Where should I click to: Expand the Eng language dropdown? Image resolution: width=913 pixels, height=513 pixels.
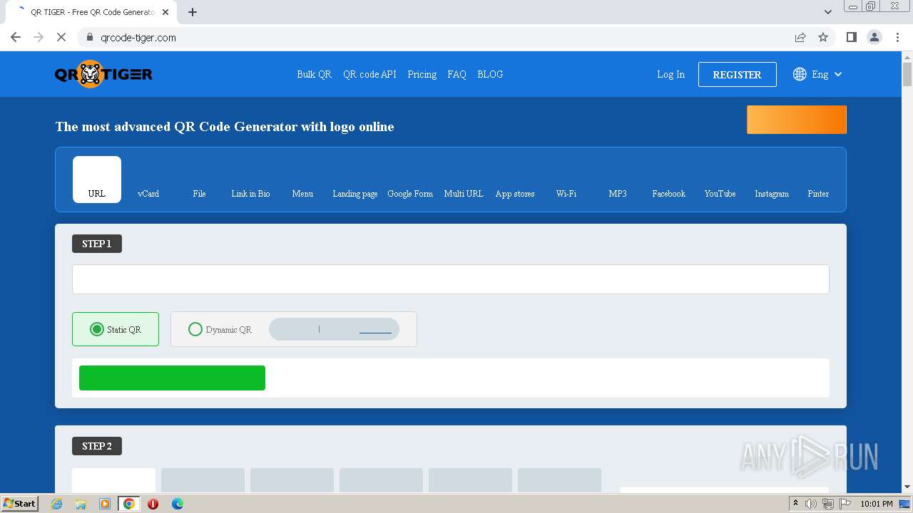coord(827,74)
